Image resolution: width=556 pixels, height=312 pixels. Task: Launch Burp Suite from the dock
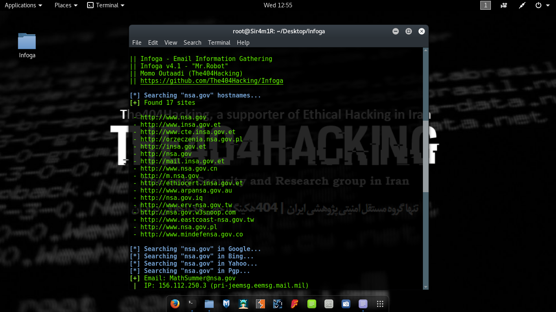click(260, 304)
